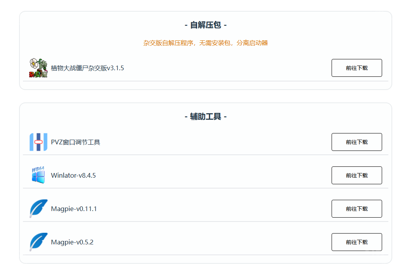Image resolution: width=393 pixels, height=270 pixels.
Task: Click the orange 分离启动器 phrase
Action: click(x=252, y=43)
